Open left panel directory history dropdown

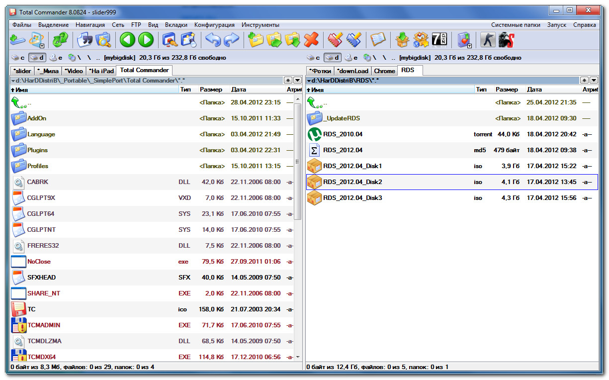[x=297, y=80]
